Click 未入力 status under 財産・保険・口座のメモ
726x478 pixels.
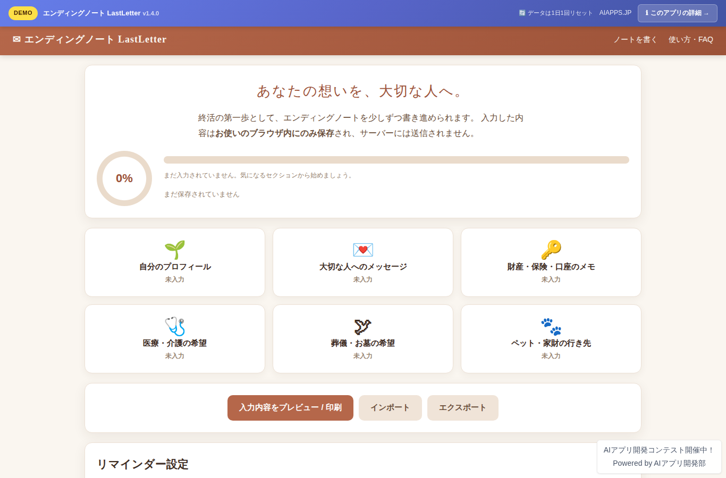coord(551,279)
